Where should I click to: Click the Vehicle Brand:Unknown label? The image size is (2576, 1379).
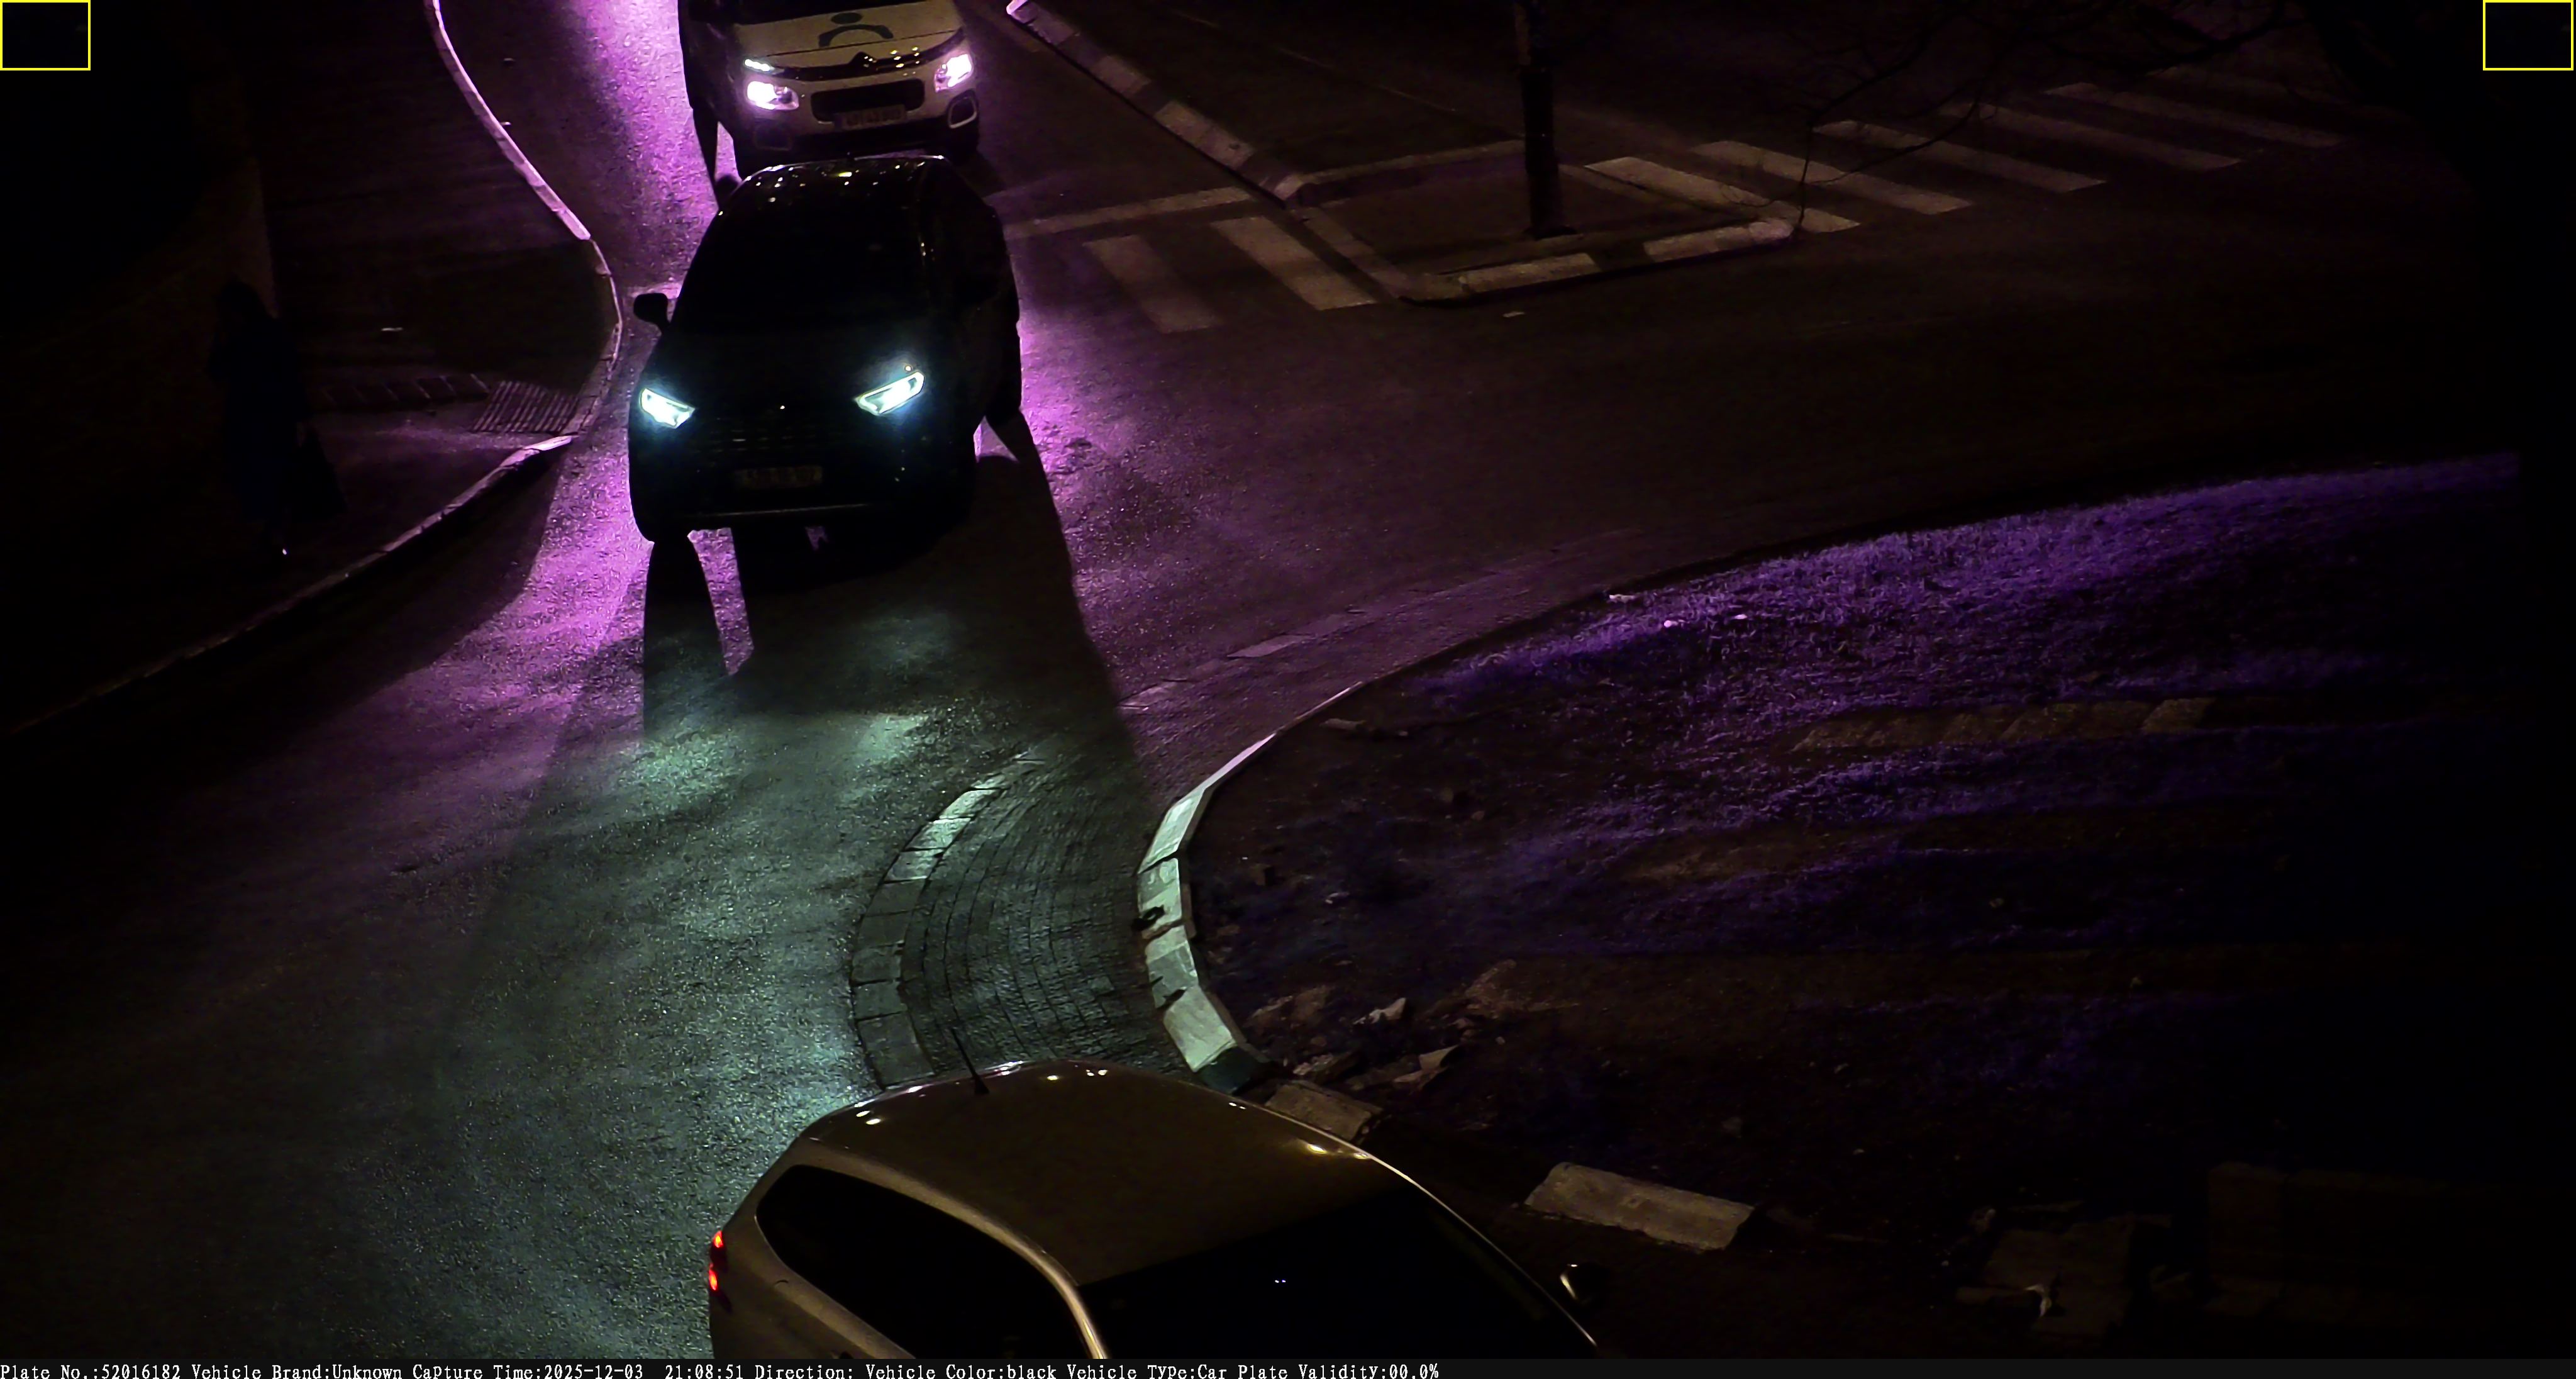296,1371
